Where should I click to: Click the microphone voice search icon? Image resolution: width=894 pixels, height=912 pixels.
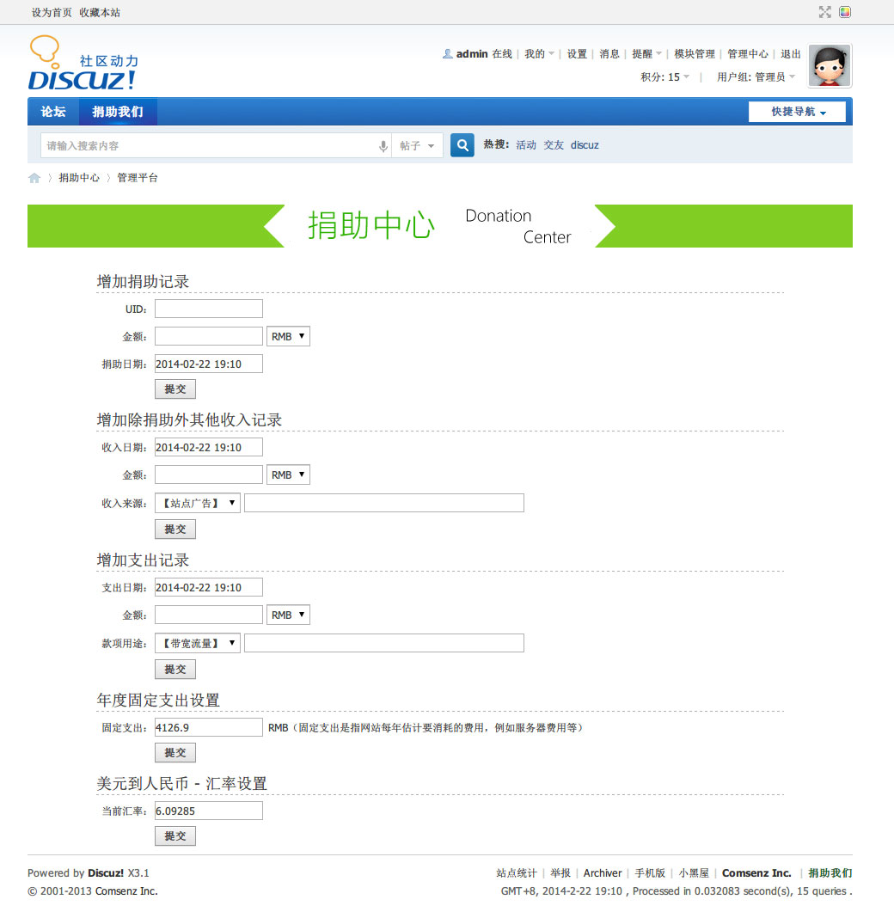(x=383, y=146)
